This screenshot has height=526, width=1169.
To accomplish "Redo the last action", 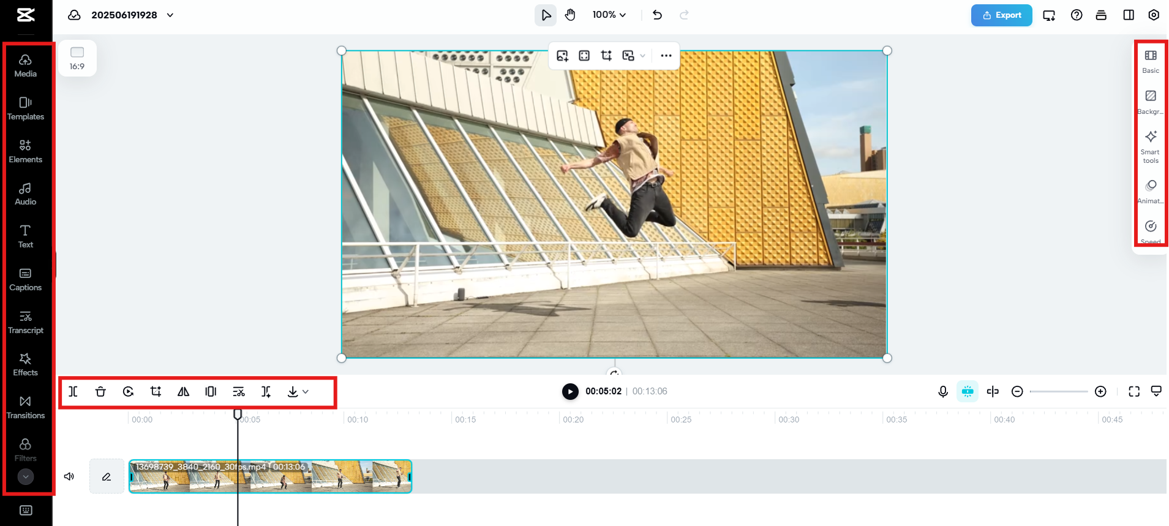I will (x=684, y=15).
